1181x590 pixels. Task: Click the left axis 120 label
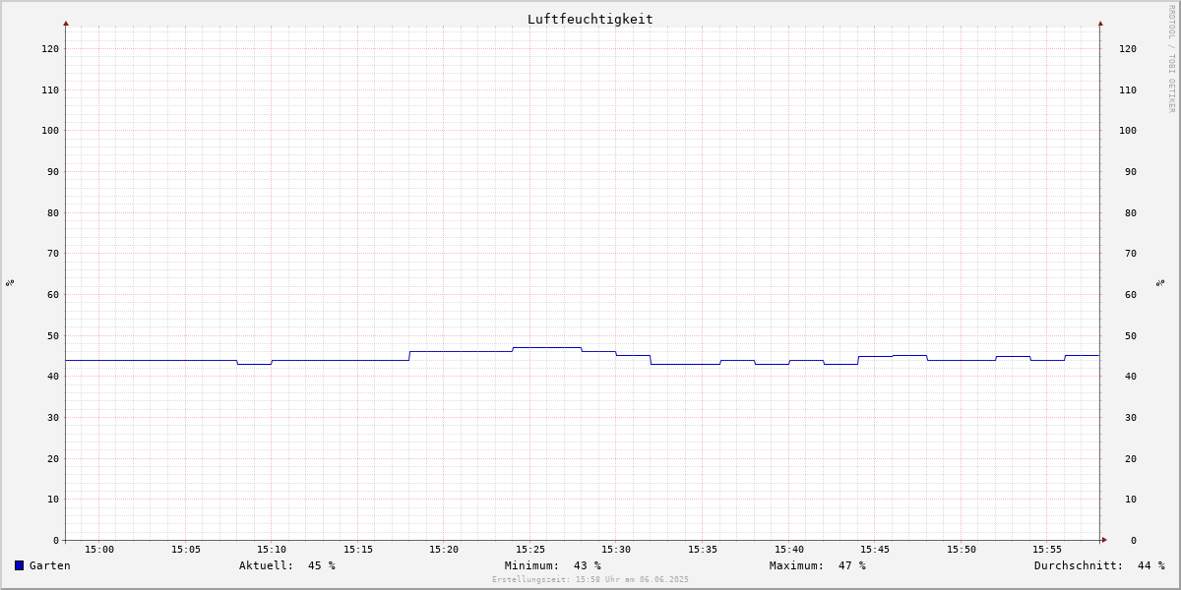tap(50, 48)
